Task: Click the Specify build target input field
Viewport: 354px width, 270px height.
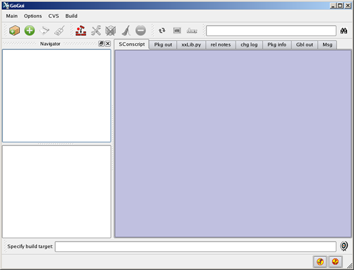Action: click(196, 246)
